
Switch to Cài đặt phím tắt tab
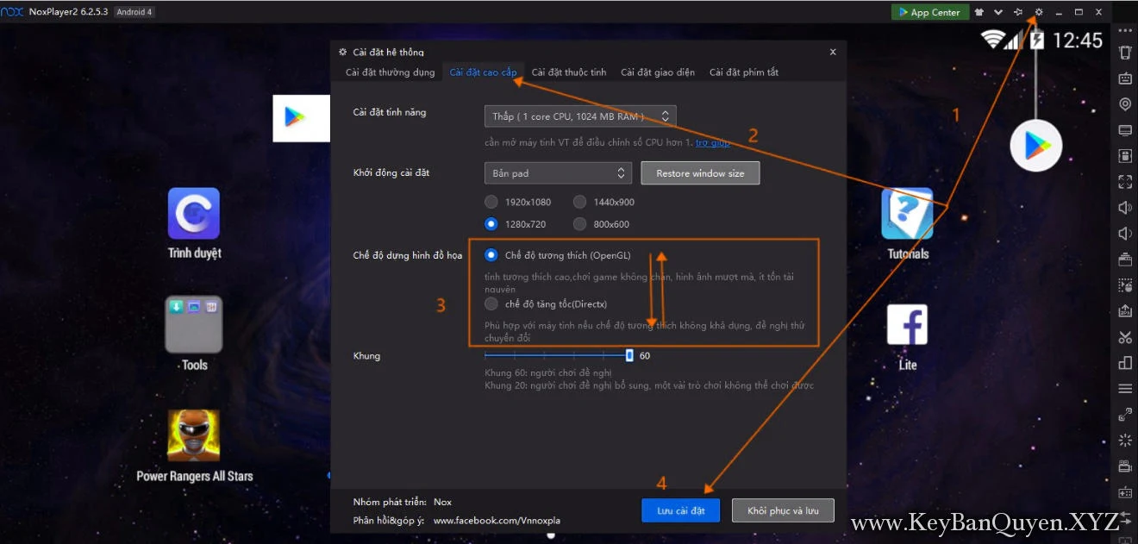pos(744,72)
